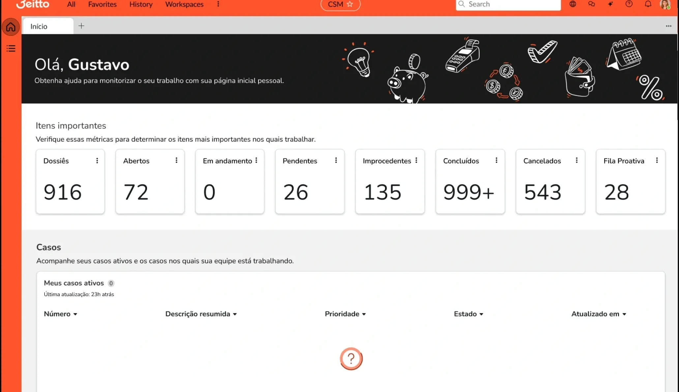Click the question mark empty-state icon

[x=351, y=359]
